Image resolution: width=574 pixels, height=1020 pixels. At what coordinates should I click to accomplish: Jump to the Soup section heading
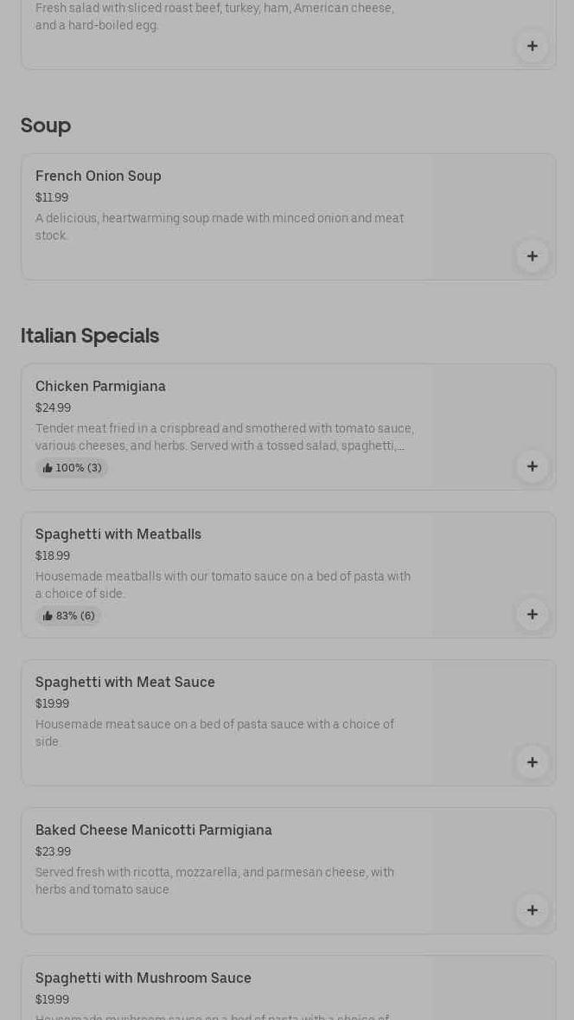(46, 125)
